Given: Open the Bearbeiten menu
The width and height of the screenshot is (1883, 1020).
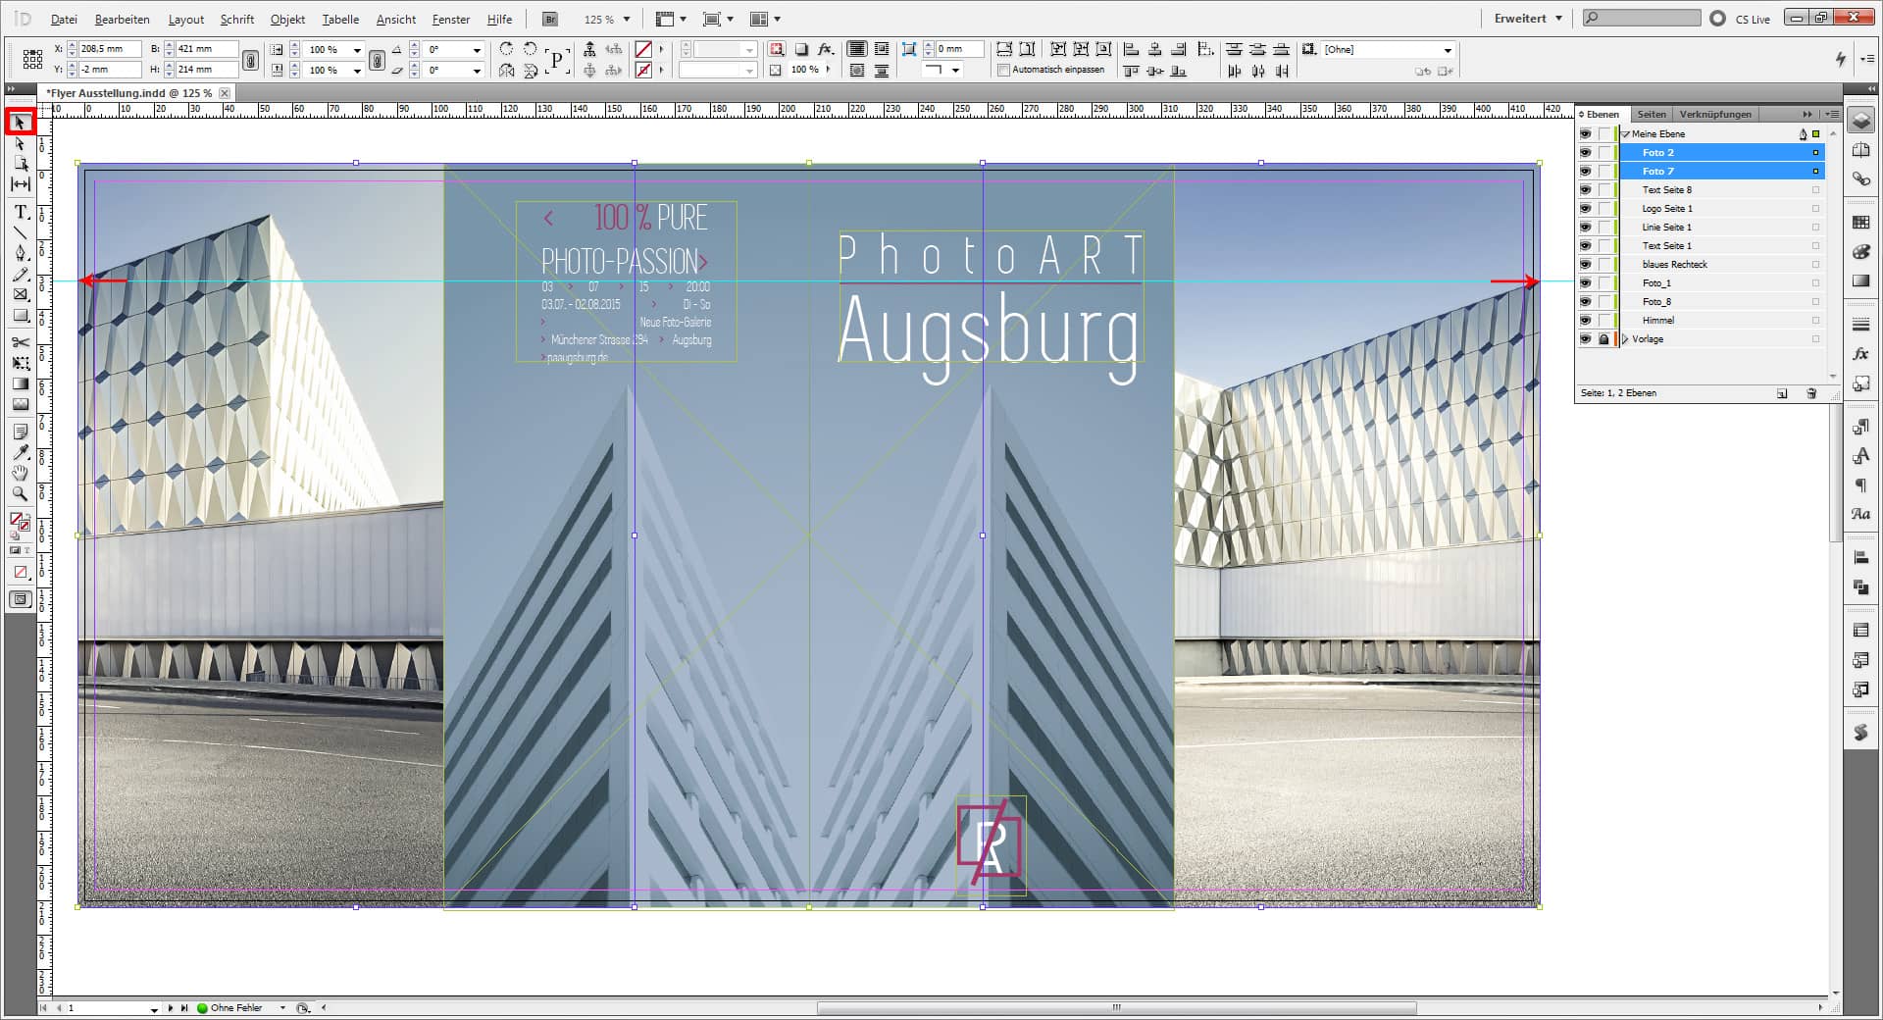Looking at the screenshot, I should 121,19.
